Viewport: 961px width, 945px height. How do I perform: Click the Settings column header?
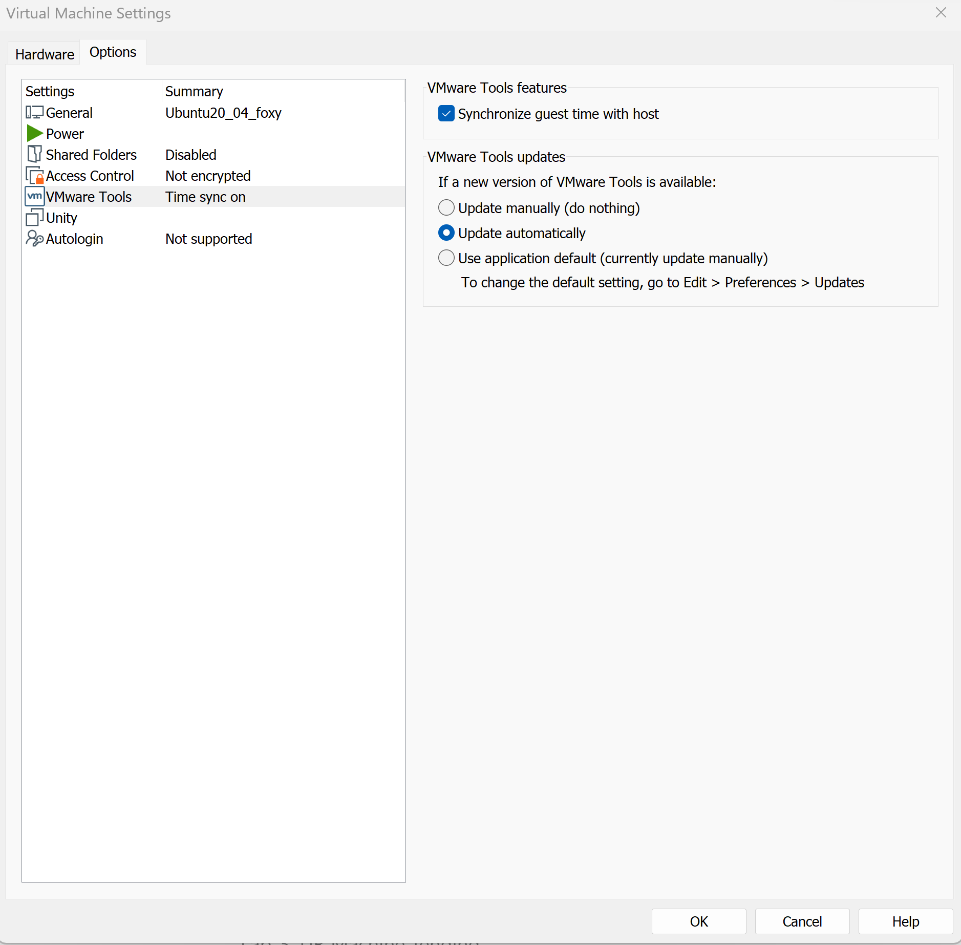click(92, 91)
